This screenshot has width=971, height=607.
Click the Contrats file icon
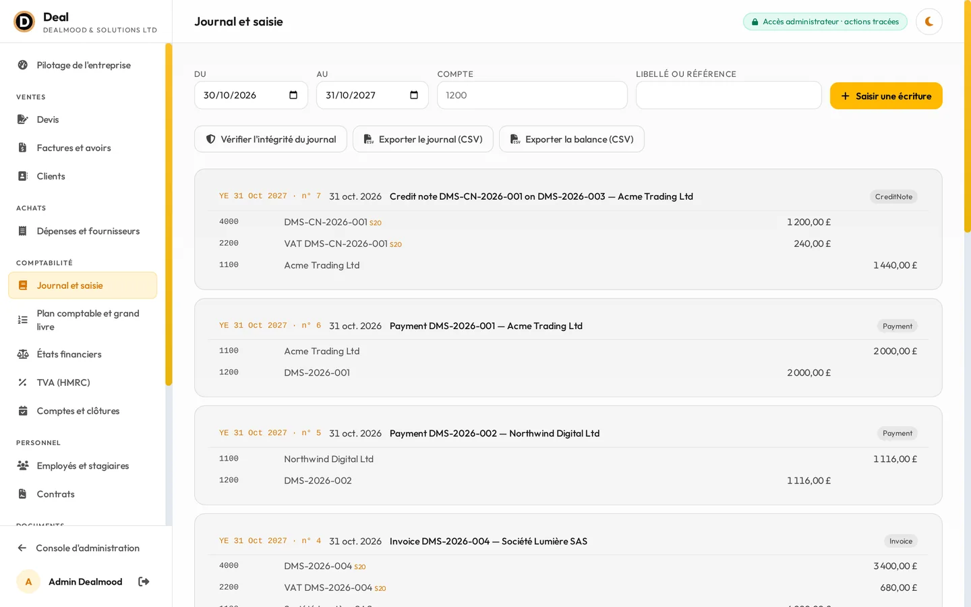coord(23,494)
